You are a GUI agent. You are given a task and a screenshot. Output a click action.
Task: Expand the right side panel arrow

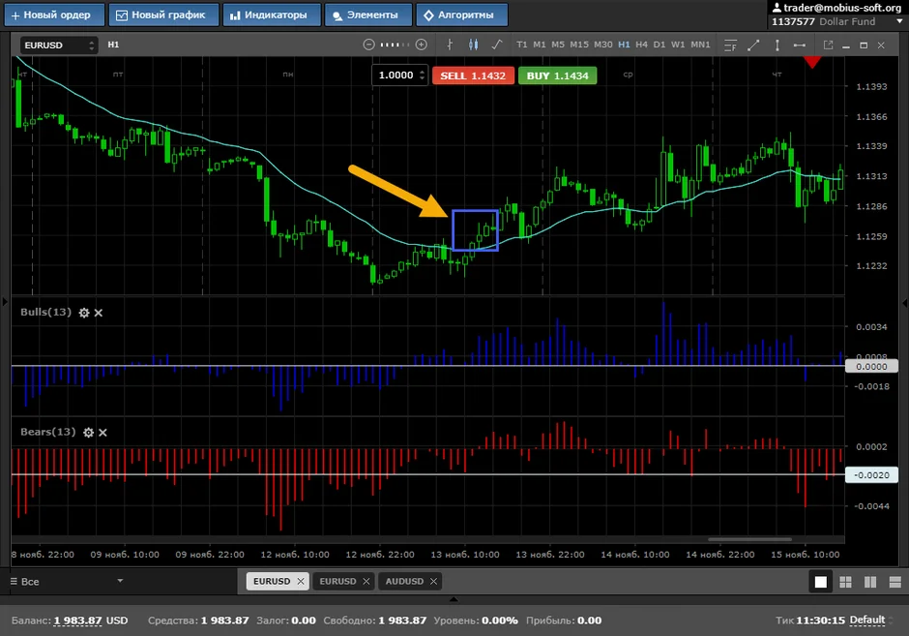click(904, 302)
